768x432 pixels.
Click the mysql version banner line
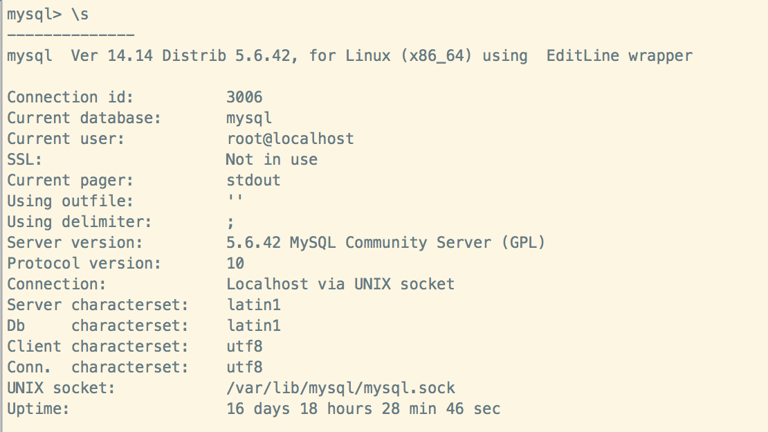(x=349, y=55)
